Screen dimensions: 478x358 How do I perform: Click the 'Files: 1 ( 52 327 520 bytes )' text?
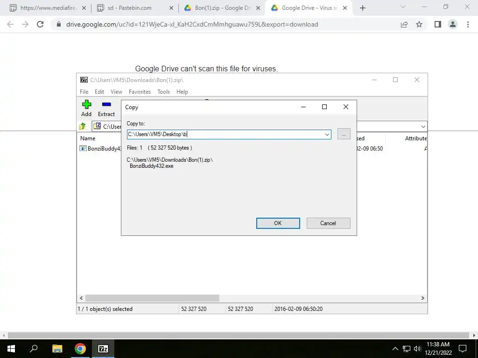[160, 148]
